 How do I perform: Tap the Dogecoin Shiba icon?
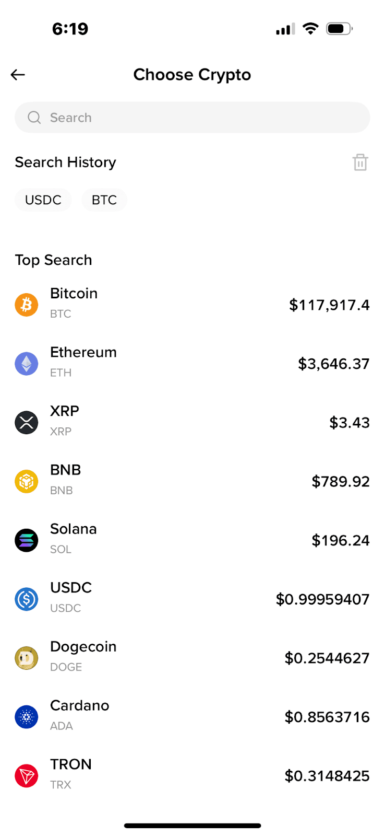pos(27,658)
